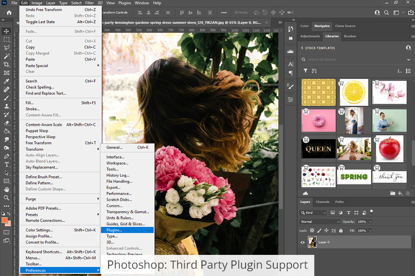Switch to the Channels tab
Image resolution: width=415 pixels, height=276 pixels.
pos(322,202)
